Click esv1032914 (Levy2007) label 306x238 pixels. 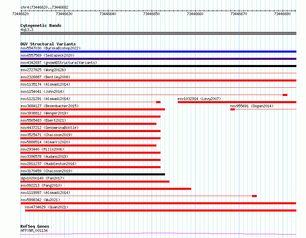pyautogui.click(x=199, y=99)
